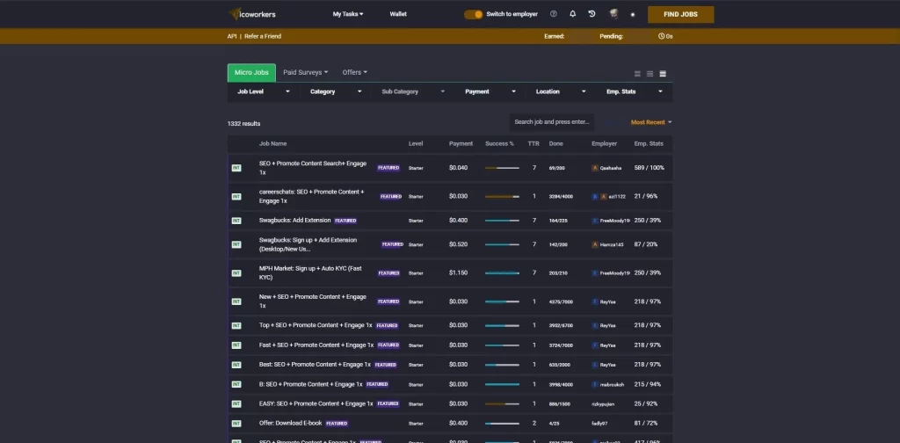The width and height of the screenshot is (900, 443).
Task: Open the user profile avatar
Action: pos(613,14)
